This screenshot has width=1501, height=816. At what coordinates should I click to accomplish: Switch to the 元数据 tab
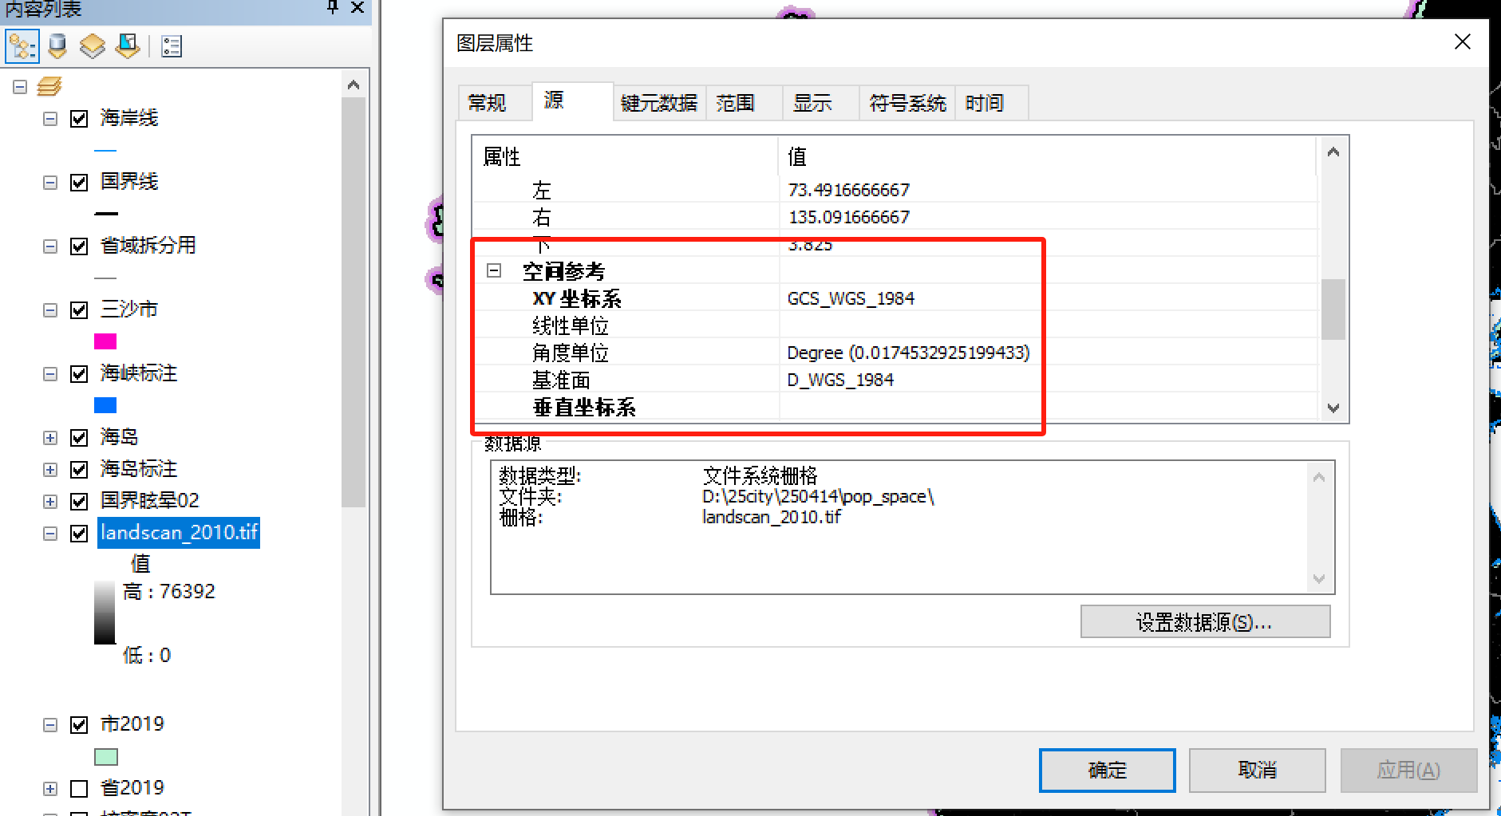pyautogui.click(x=659, y=102)
